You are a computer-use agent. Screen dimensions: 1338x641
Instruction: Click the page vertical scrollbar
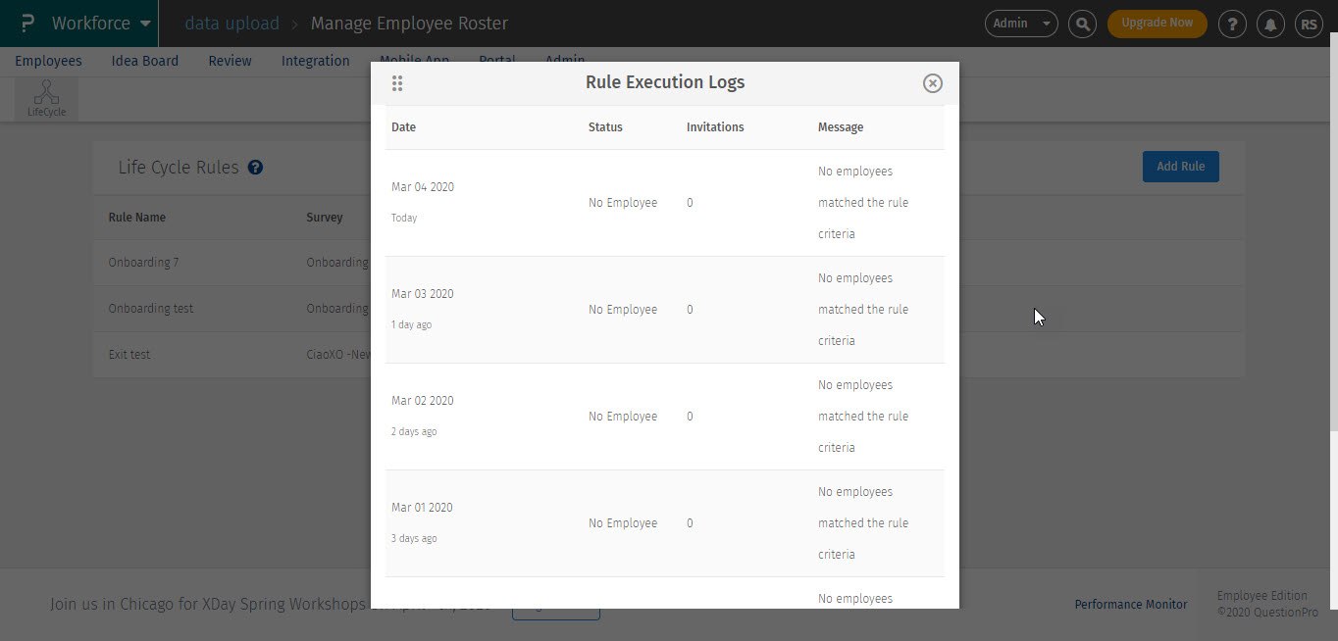tap(1331, 235)
